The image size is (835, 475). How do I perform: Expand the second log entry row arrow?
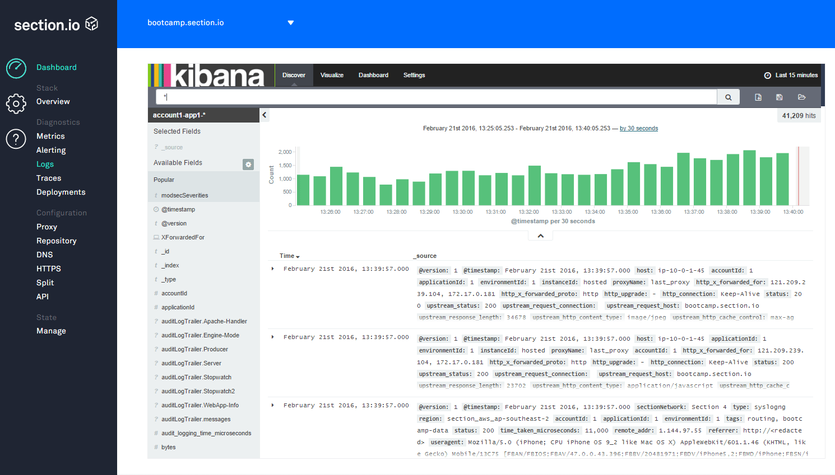pos(273,337)
